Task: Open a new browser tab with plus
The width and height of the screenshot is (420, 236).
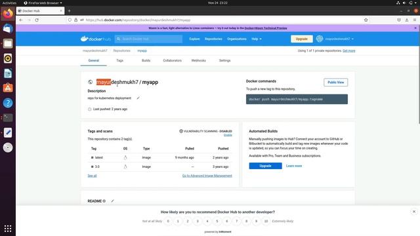Action: [x=69, y=11]
